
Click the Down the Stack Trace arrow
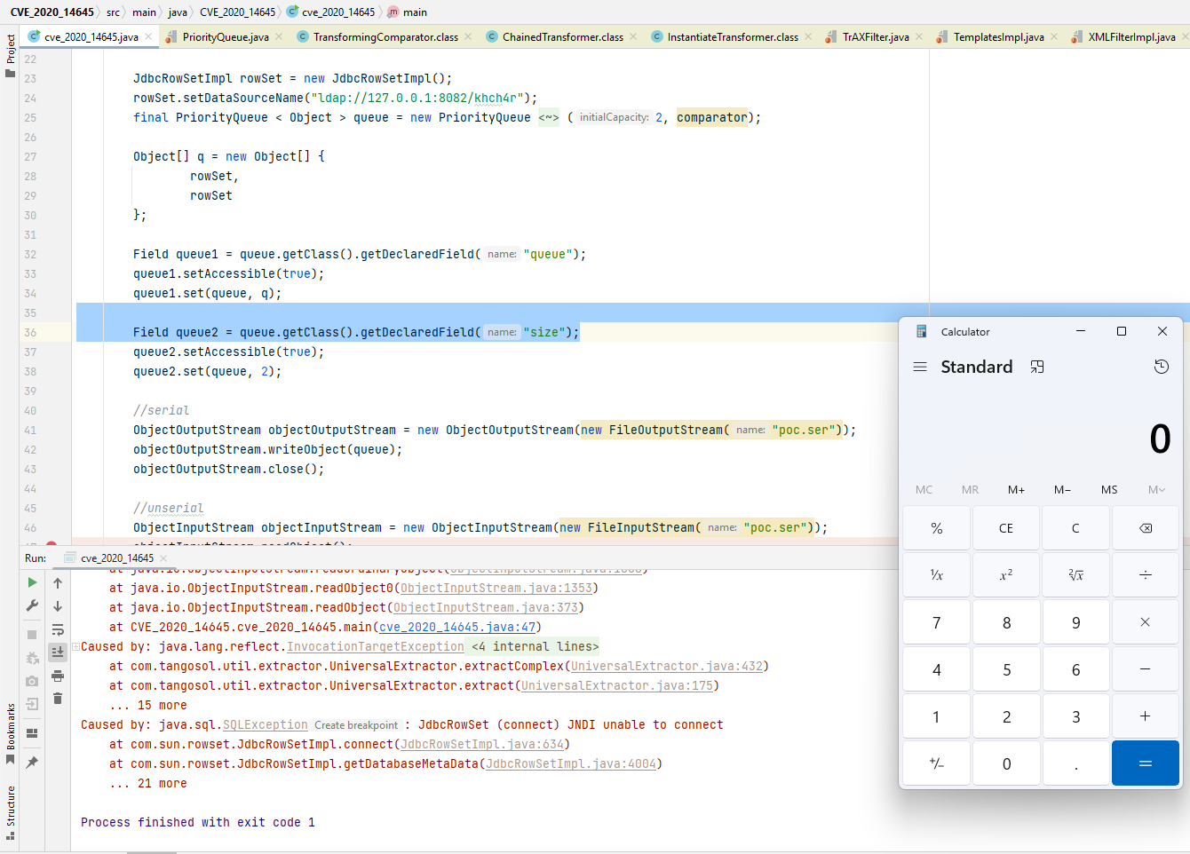coord(58,606)
